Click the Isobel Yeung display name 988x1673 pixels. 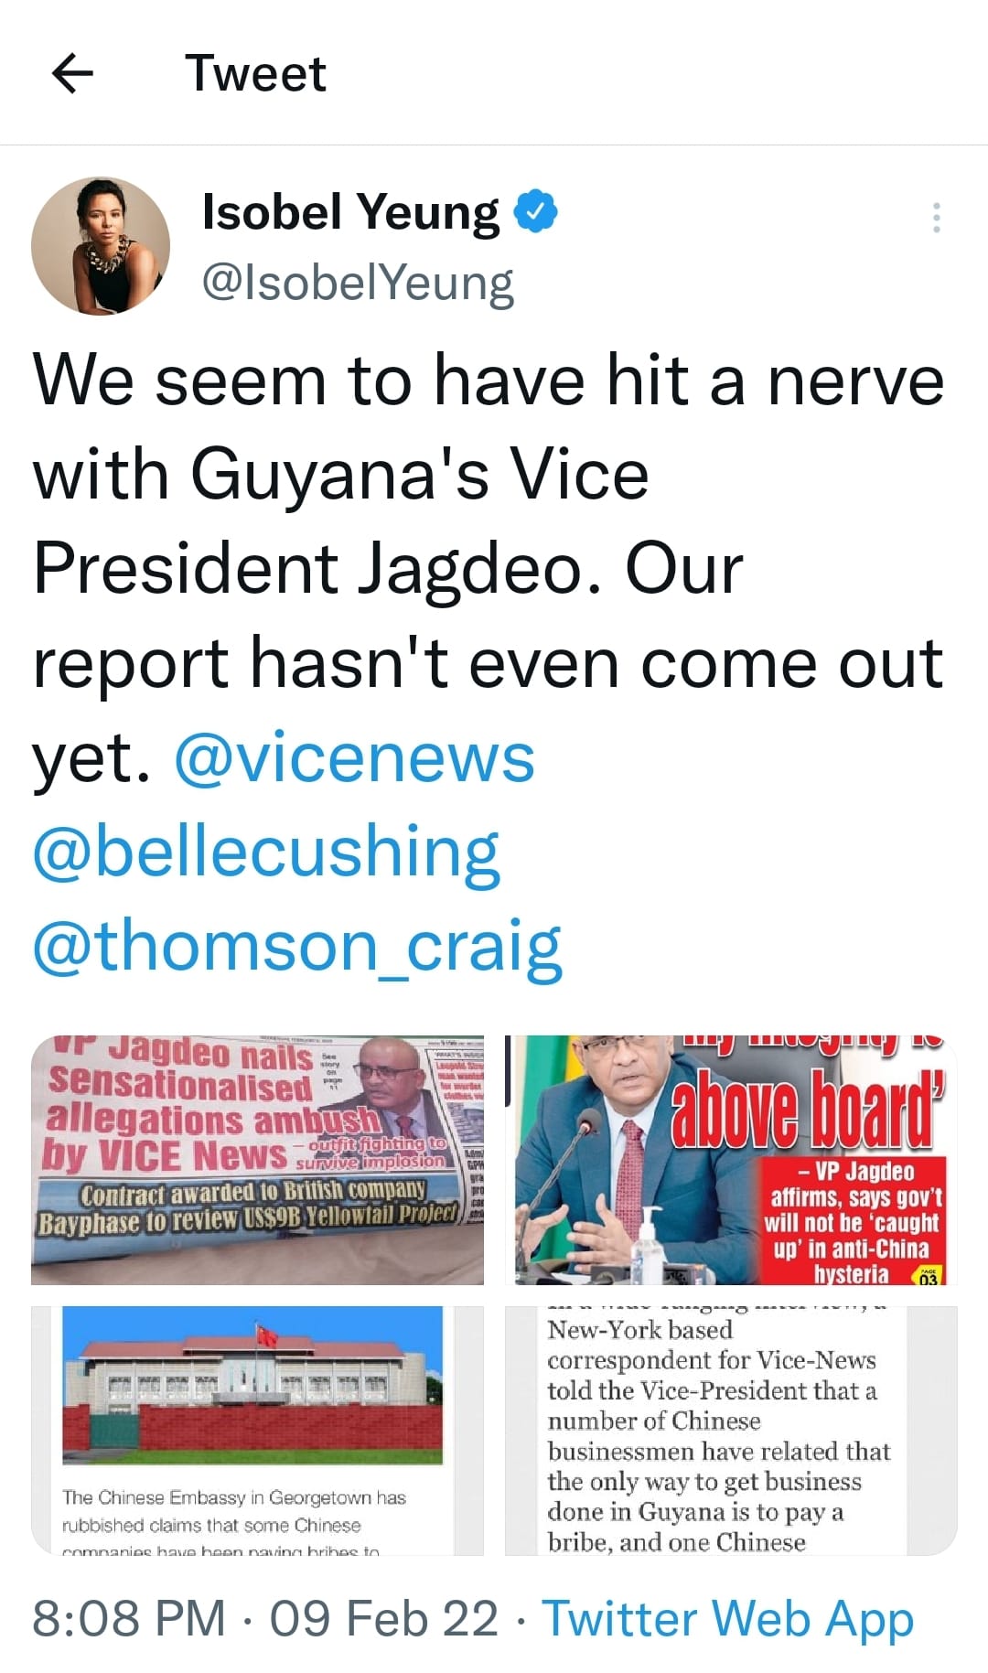351,212
